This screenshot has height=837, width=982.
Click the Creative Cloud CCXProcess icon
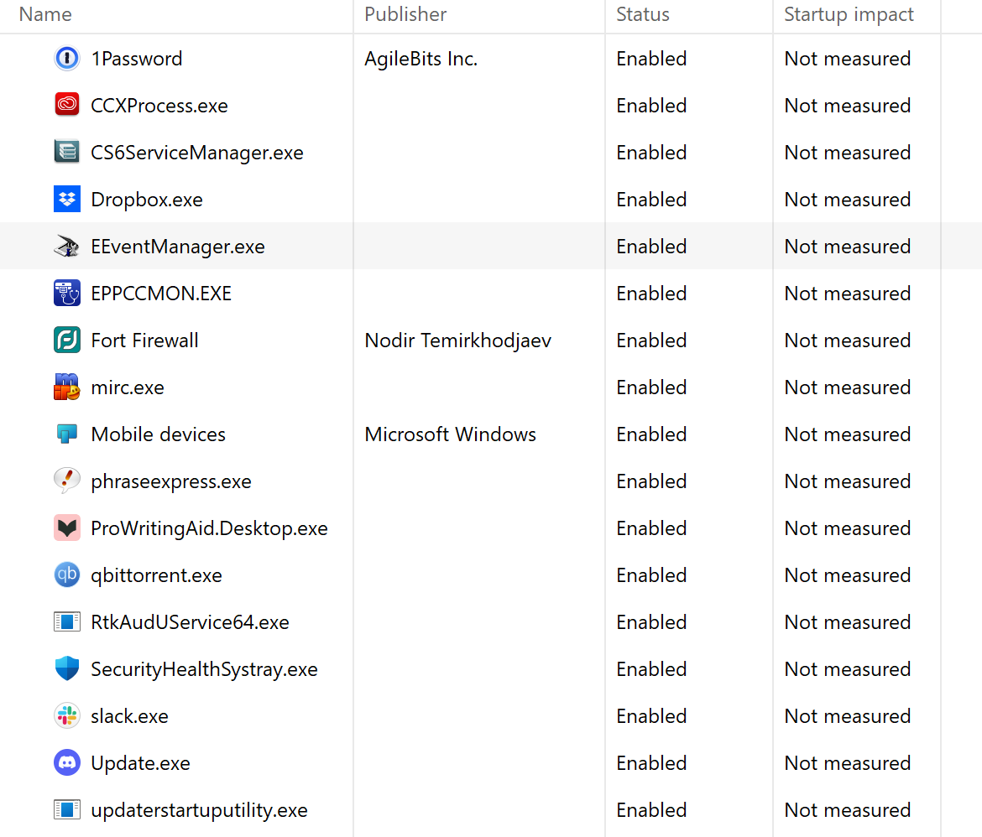pos(66,106)
